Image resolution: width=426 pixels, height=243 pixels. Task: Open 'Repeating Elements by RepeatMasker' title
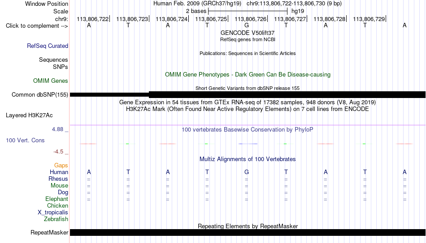[248, 226]
